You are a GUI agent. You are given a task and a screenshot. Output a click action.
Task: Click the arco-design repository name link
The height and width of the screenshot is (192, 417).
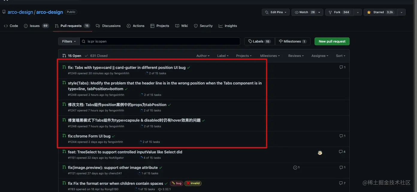pos(49,12)
